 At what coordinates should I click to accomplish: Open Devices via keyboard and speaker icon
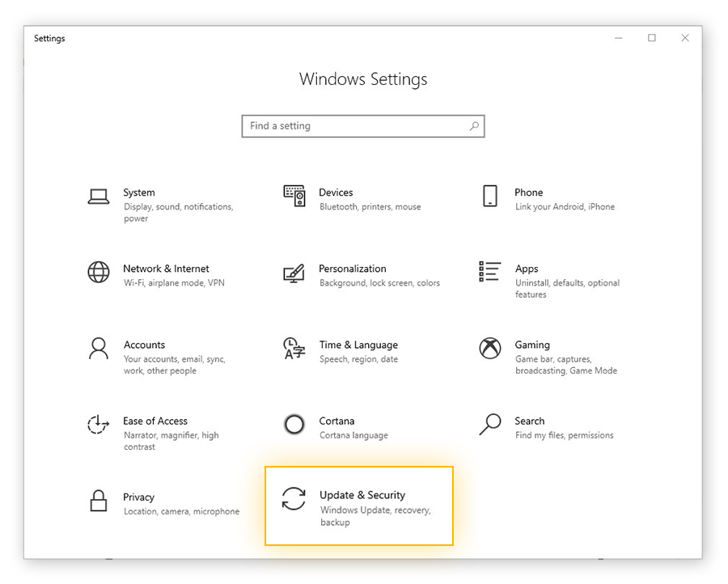tap(294, 196)
